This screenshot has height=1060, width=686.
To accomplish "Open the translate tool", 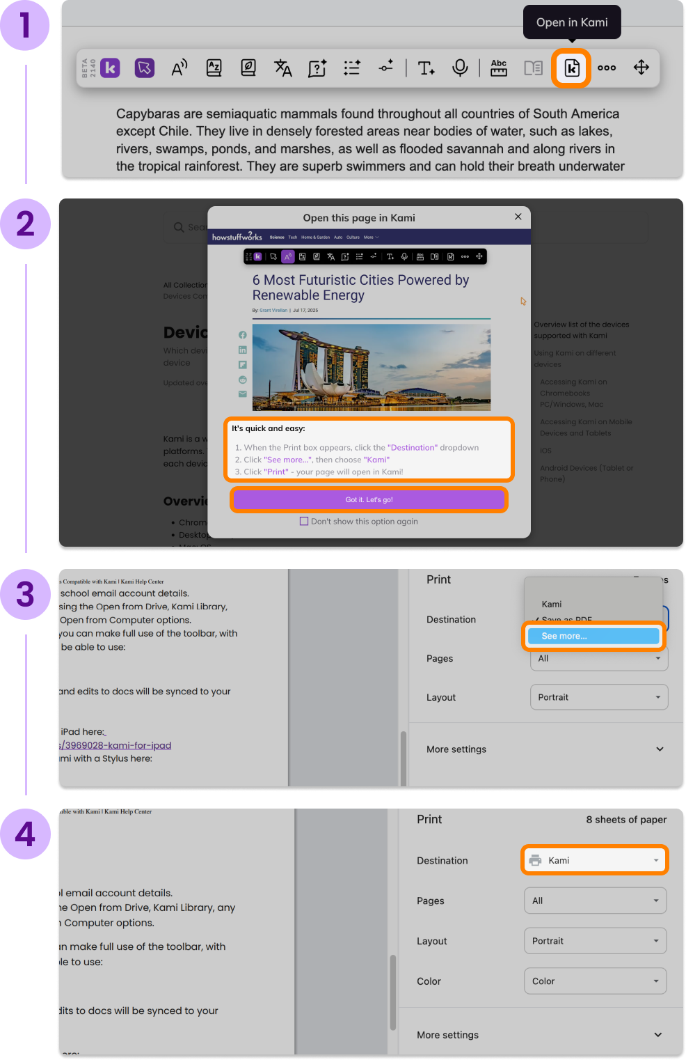I will click(282, 68).
